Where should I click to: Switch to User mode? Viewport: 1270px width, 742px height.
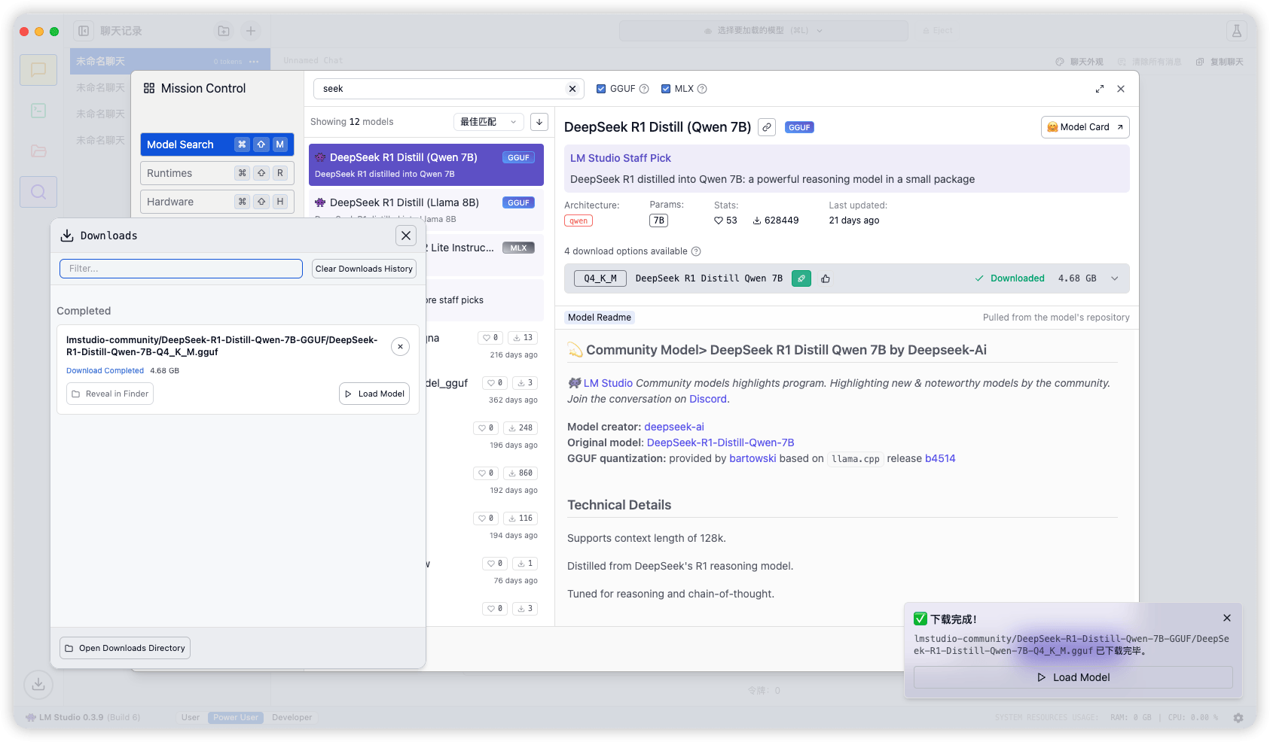tap(191, 717)
